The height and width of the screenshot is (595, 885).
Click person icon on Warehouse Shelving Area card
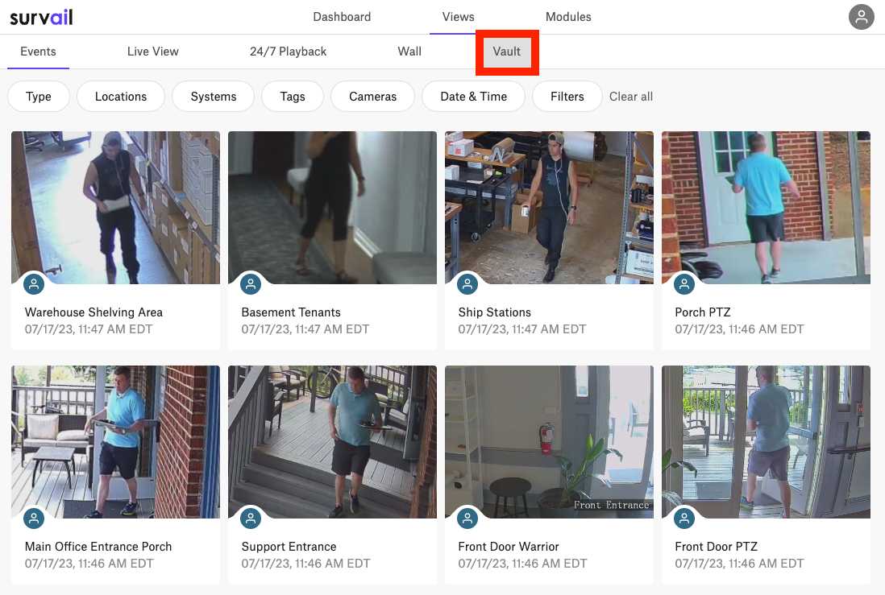tap(34, 283)
